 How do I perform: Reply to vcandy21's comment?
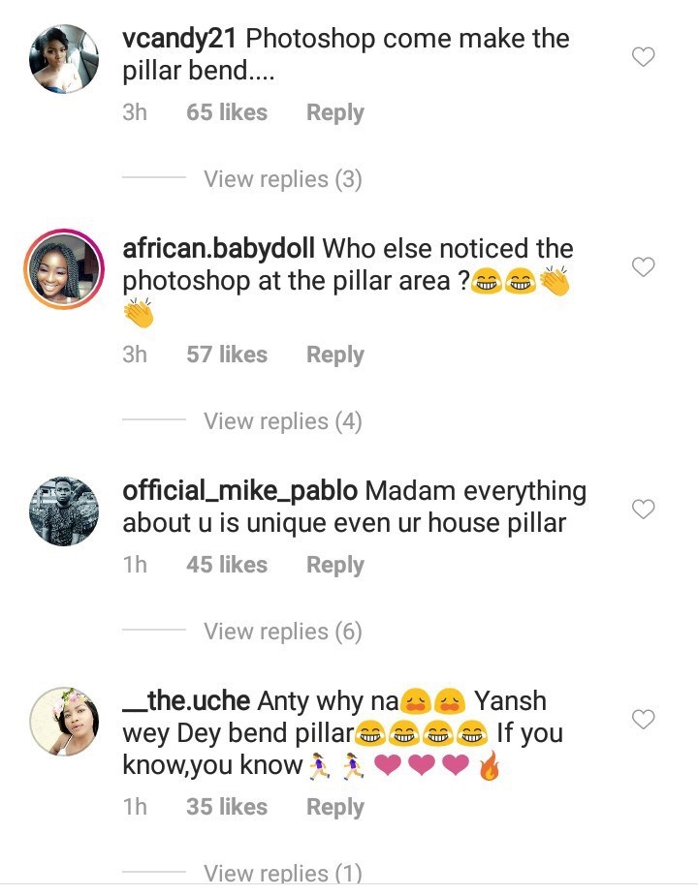(x=335, y=112)
